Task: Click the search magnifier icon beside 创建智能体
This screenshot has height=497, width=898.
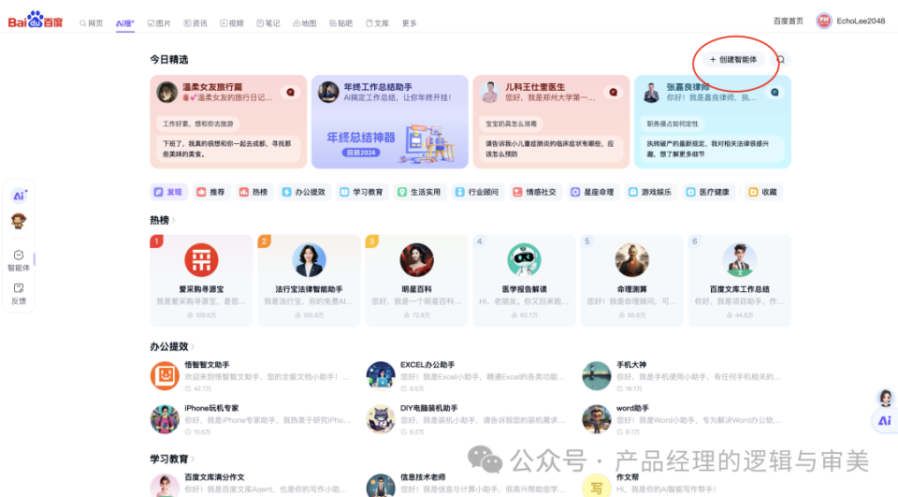Action: coord(780,60)
